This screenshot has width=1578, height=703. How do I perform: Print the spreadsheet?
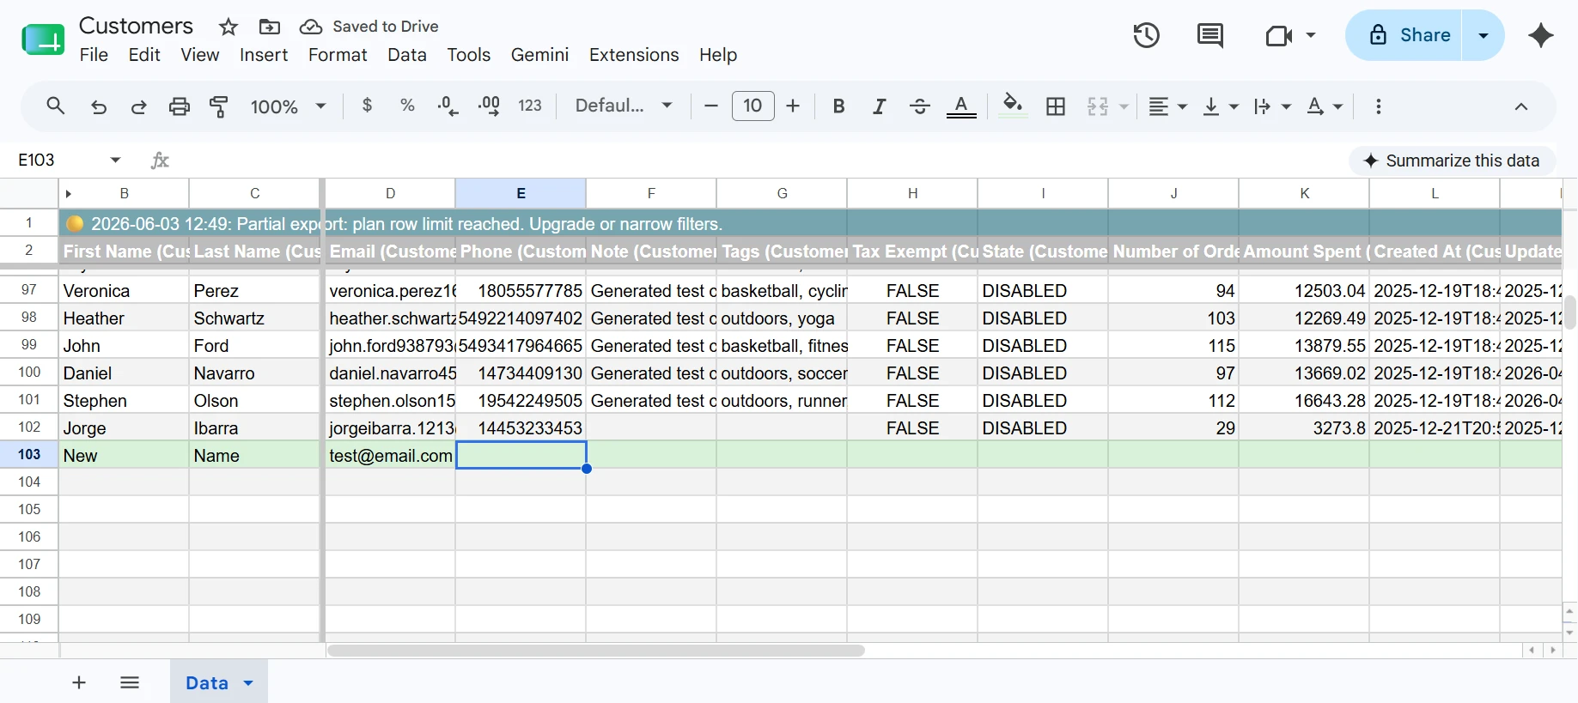pos(179,106)
